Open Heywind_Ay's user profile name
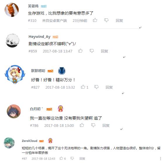This screenshot has height=163, width=164. [39, 37]
